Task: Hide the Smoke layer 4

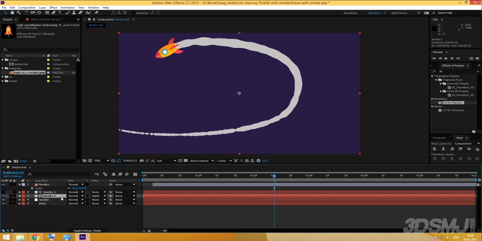Action: pyautogui.click(x=3, y=200)
